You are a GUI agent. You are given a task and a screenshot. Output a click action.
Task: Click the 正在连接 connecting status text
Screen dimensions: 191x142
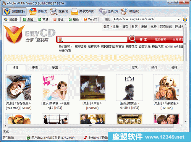pyautogui.click(x=8, y=138)
